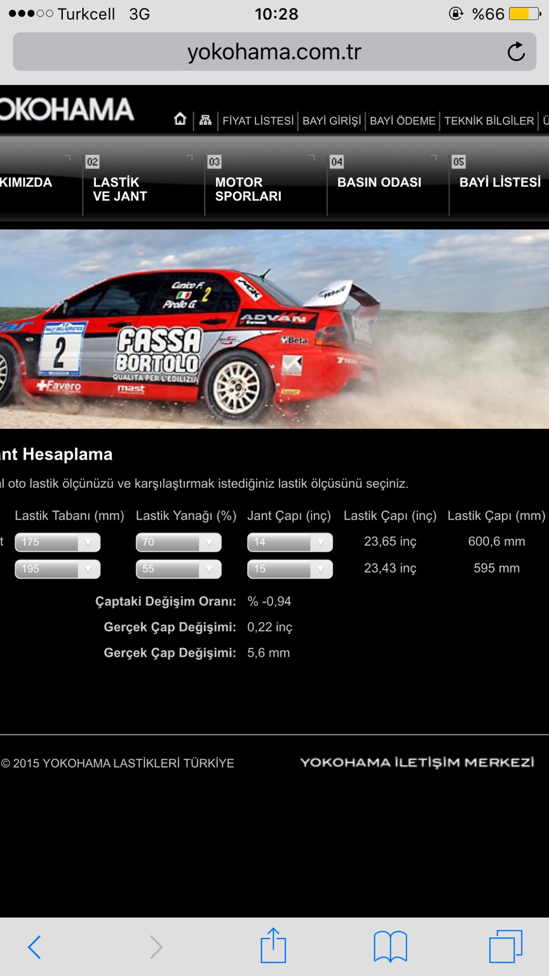Select the MOTOR SPORLARI menu item
This screenshot has width=549, height=976.
pos(248,189)
